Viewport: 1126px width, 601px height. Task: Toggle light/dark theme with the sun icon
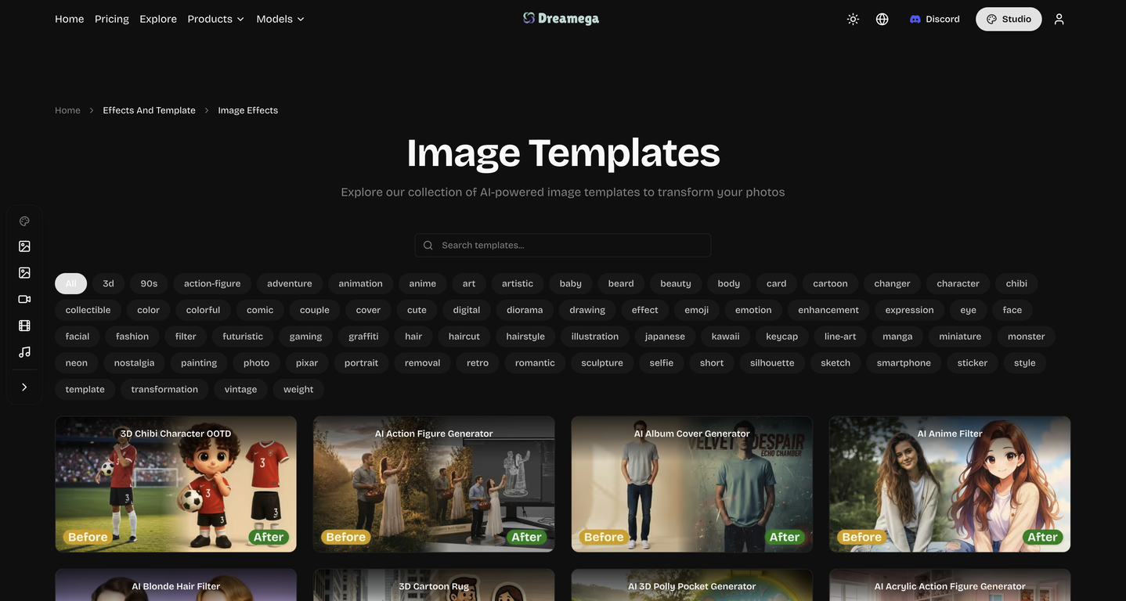pos(853,19)
